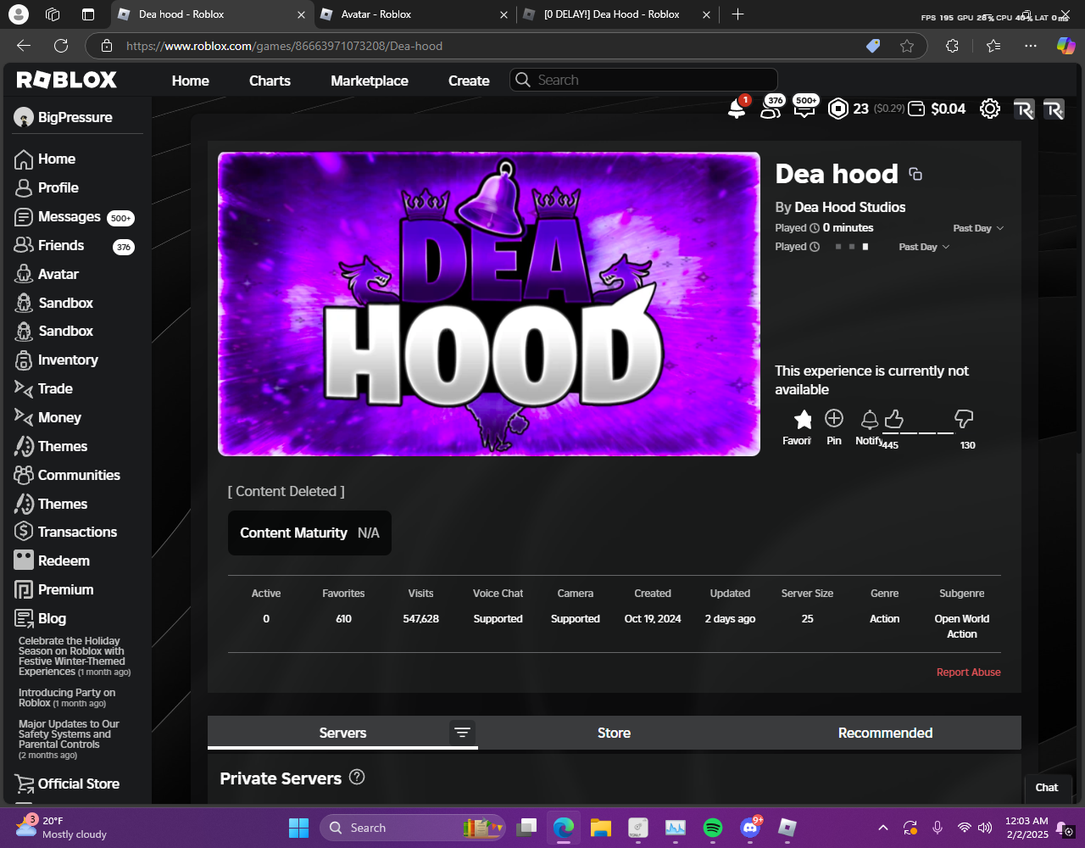Screen dimensions: 1085x848
Task: Switch to the Recommended tab
Action: coord(885,733)
